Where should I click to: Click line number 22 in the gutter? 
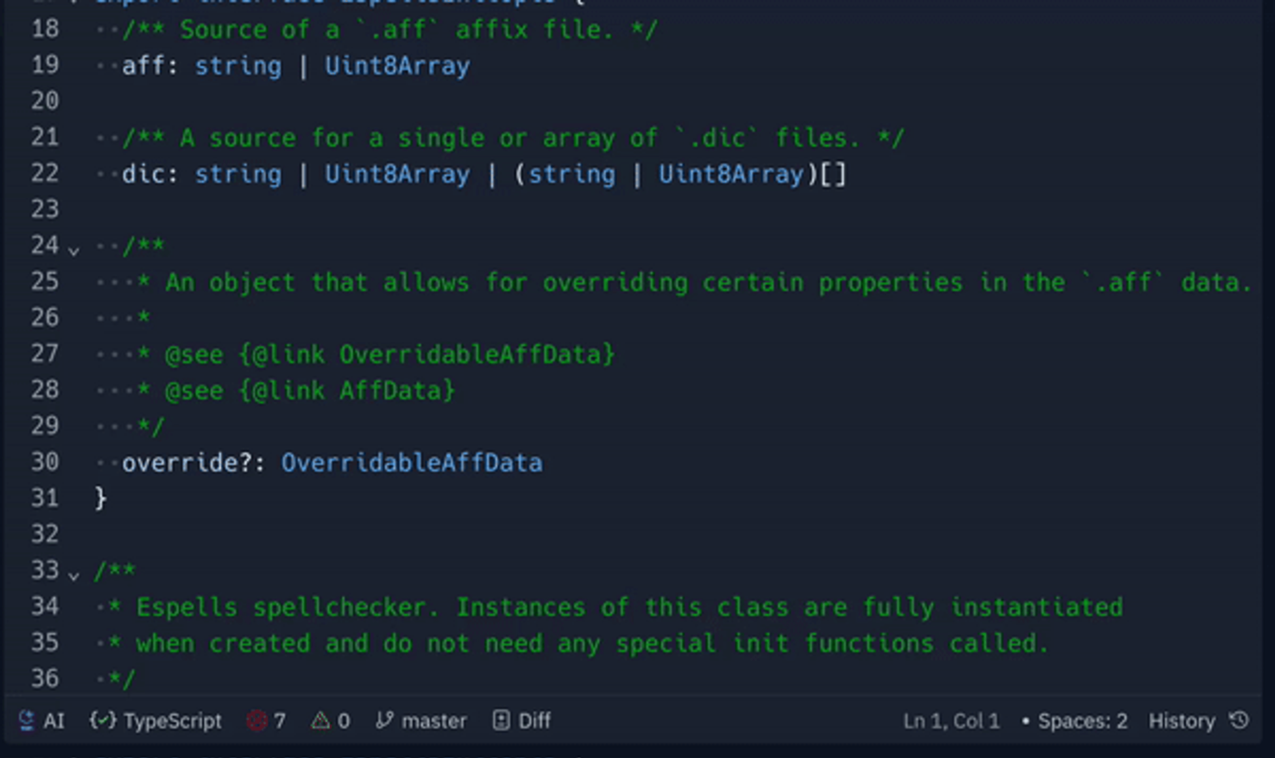pyautogui.click(x=45, y=173)
